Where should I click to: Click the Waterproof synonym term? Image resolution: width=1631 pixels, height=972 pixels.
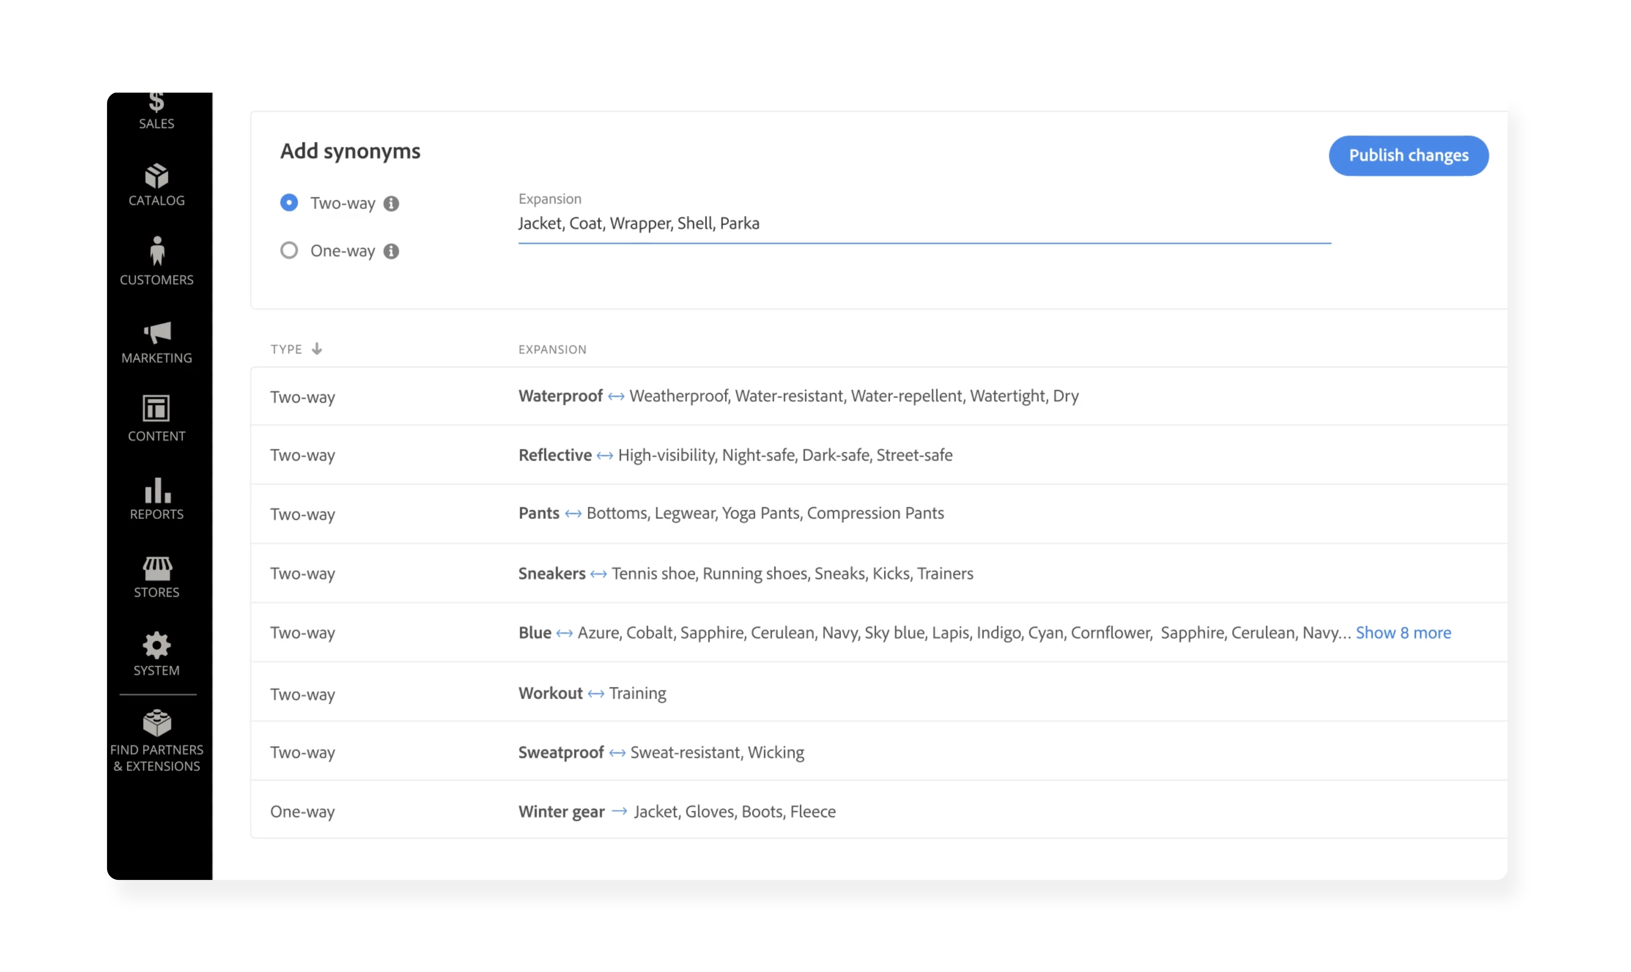coord(560,396)
